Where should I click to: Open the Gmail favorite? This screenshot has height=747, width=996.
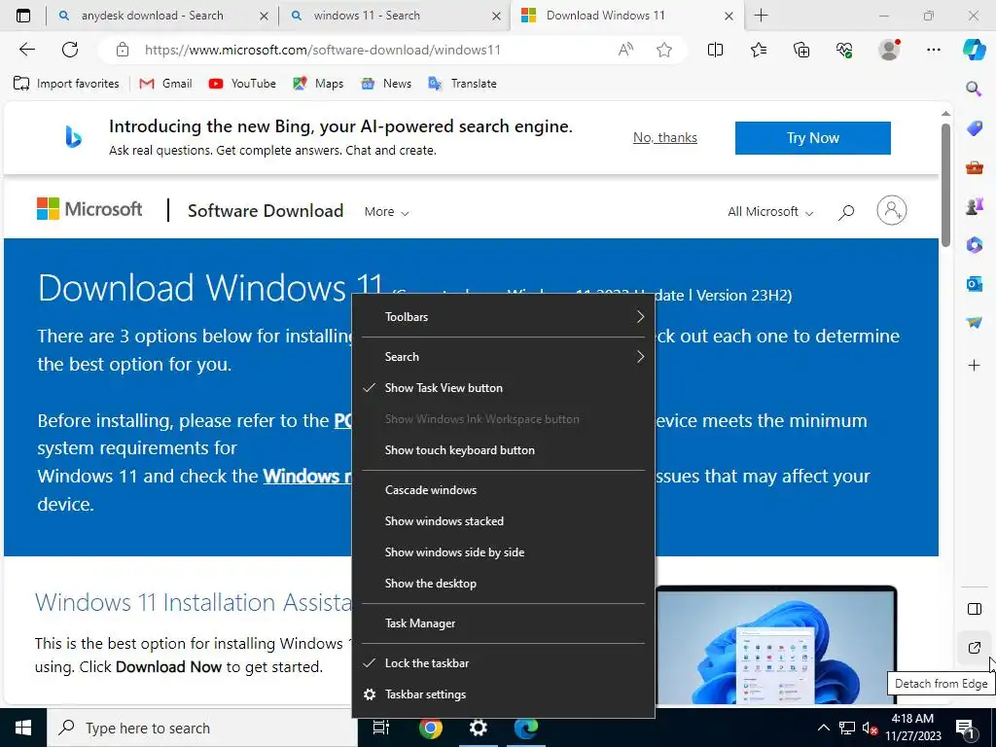[165, 84]
